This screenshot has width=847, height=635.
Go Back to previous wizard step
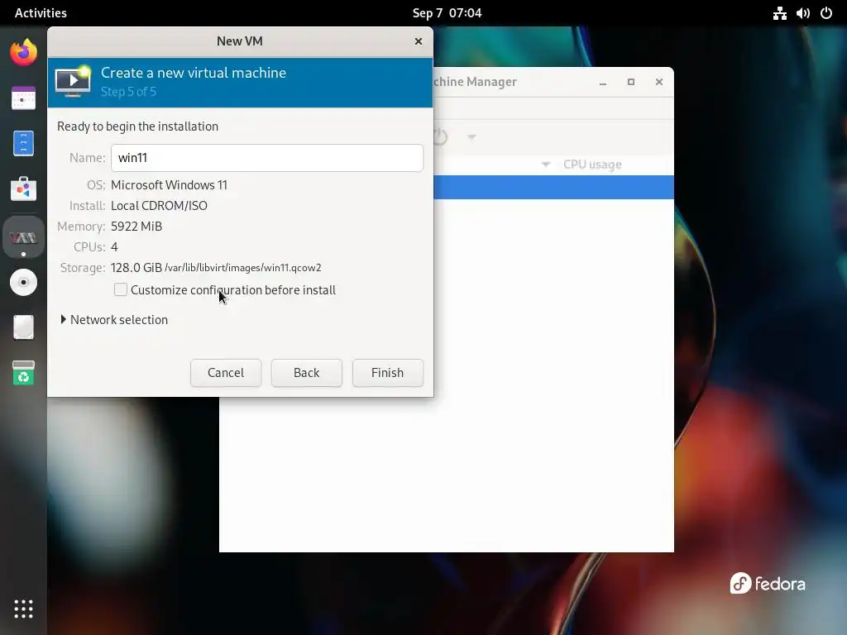click(306, 373)
